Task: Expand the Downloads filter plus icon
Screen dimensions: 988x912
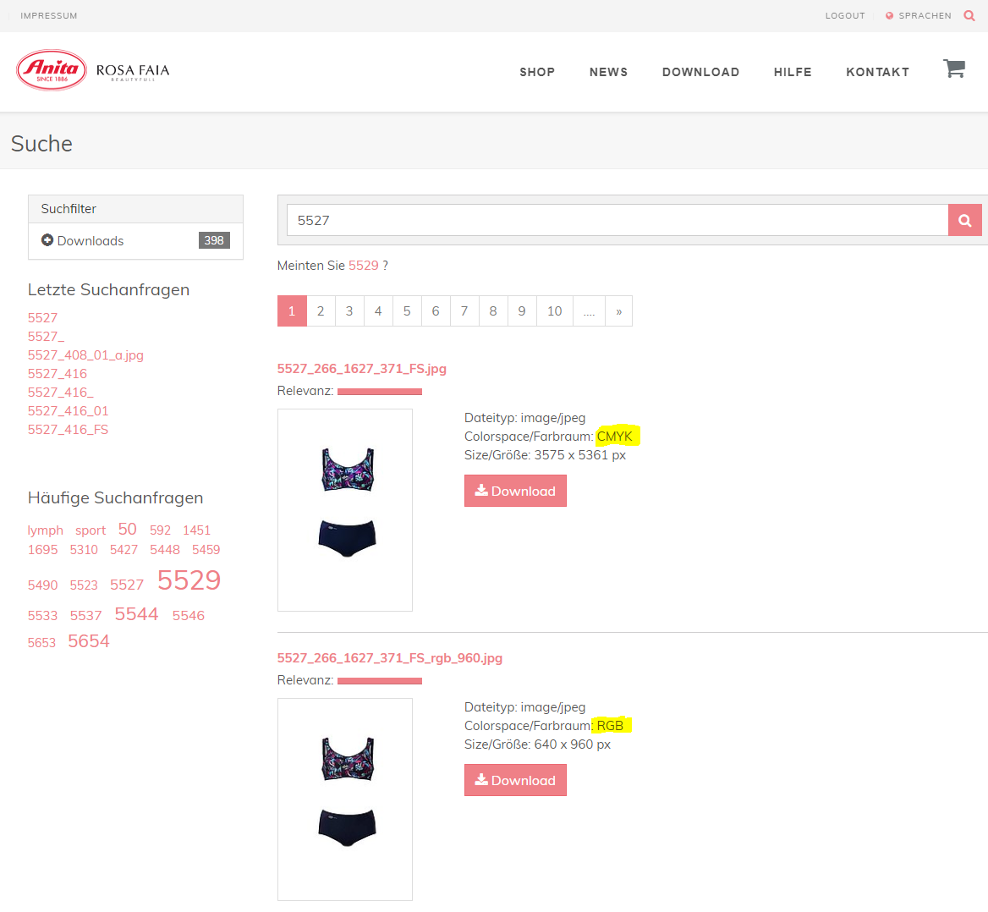Action: [x=47, y=240]
